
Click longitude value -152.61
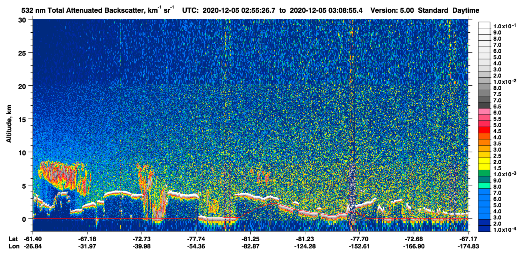pos(360,246)
